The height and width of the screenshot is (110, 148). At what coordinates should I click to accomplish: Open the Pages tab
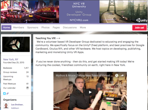56,28
